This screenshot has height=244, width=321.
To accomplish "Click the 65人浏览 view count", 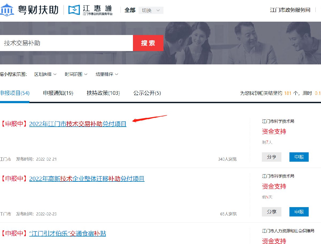I will (x=228, y=214).
